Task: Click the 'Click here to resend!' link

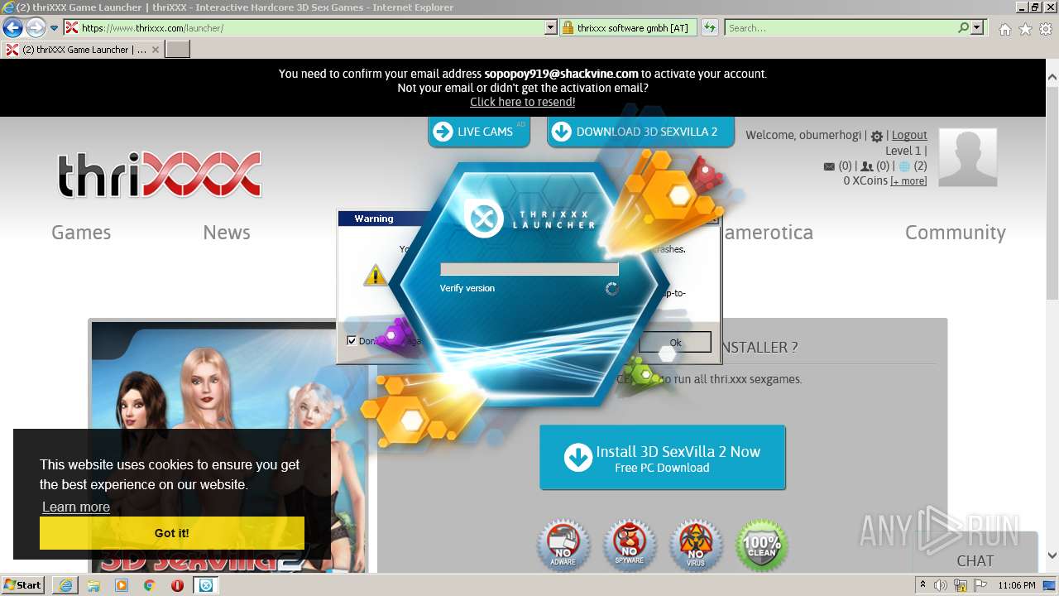Action: click(522, 102)
